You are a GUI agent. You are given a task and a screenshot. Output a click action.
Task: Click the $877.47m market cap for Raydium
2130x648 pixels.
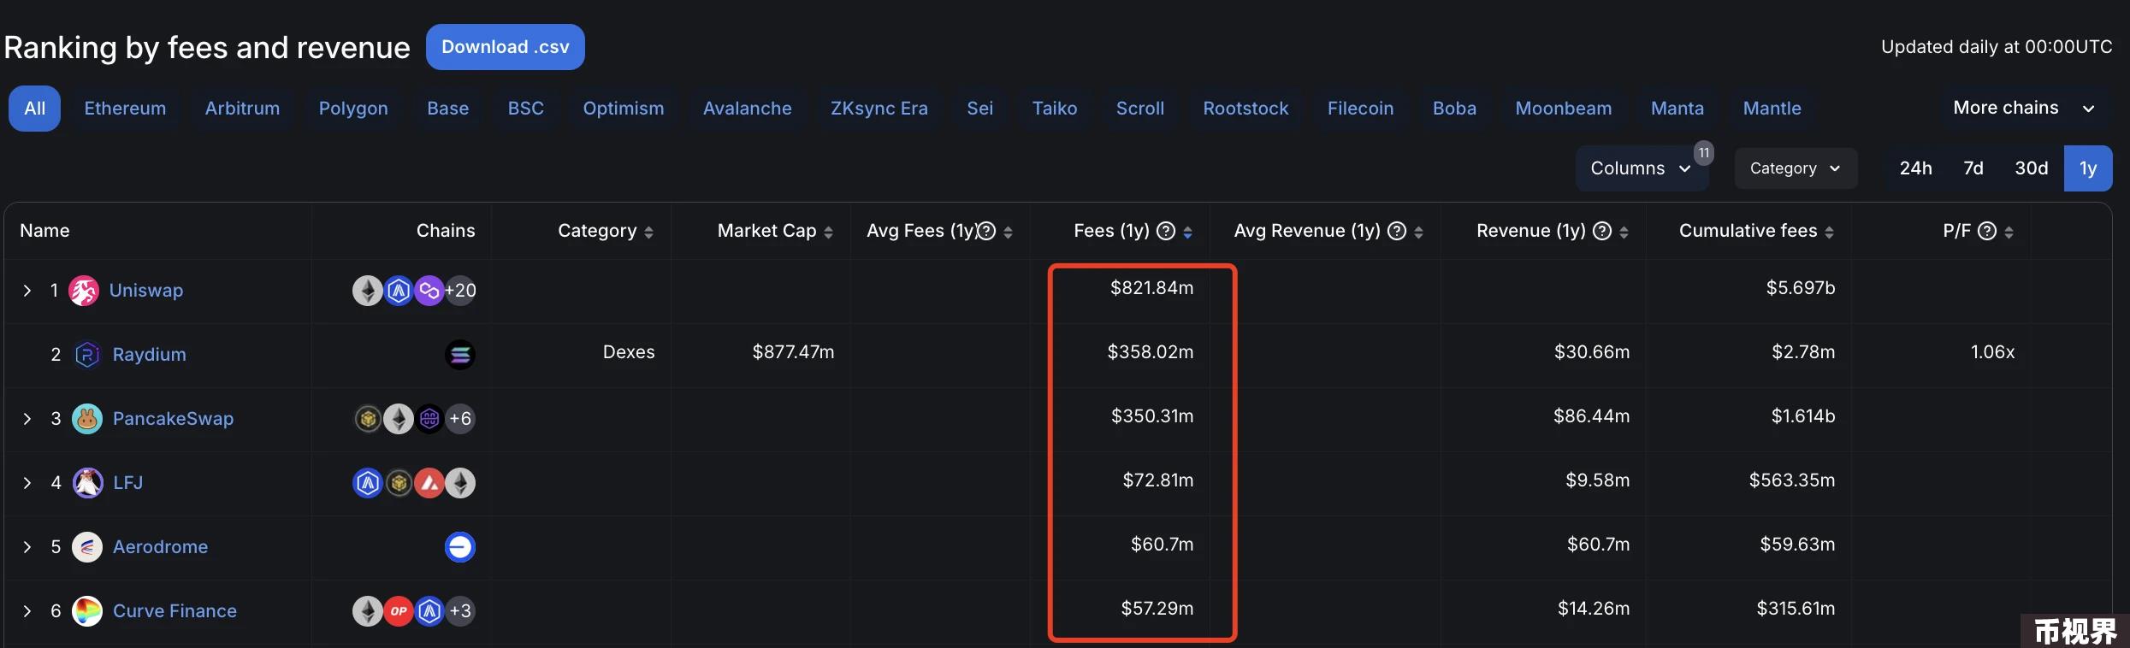[793, 352]
